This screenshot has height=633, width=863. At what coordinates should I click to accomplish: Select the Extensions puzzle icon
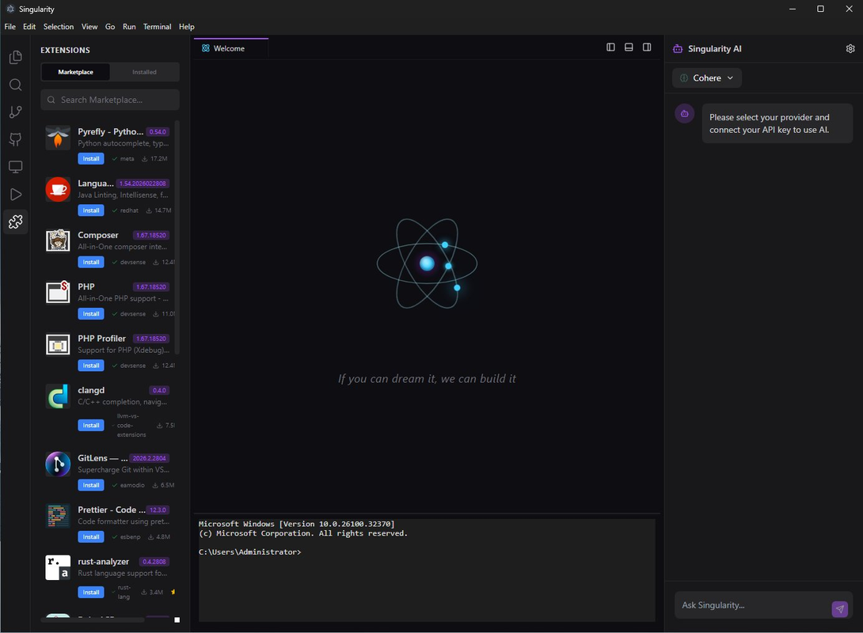tap(15, 222)
